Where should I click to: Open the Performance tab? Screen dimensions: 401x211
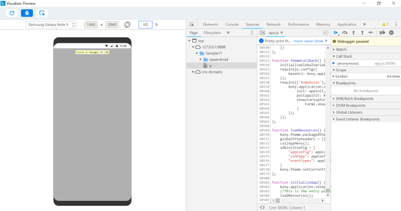[298, 24]
